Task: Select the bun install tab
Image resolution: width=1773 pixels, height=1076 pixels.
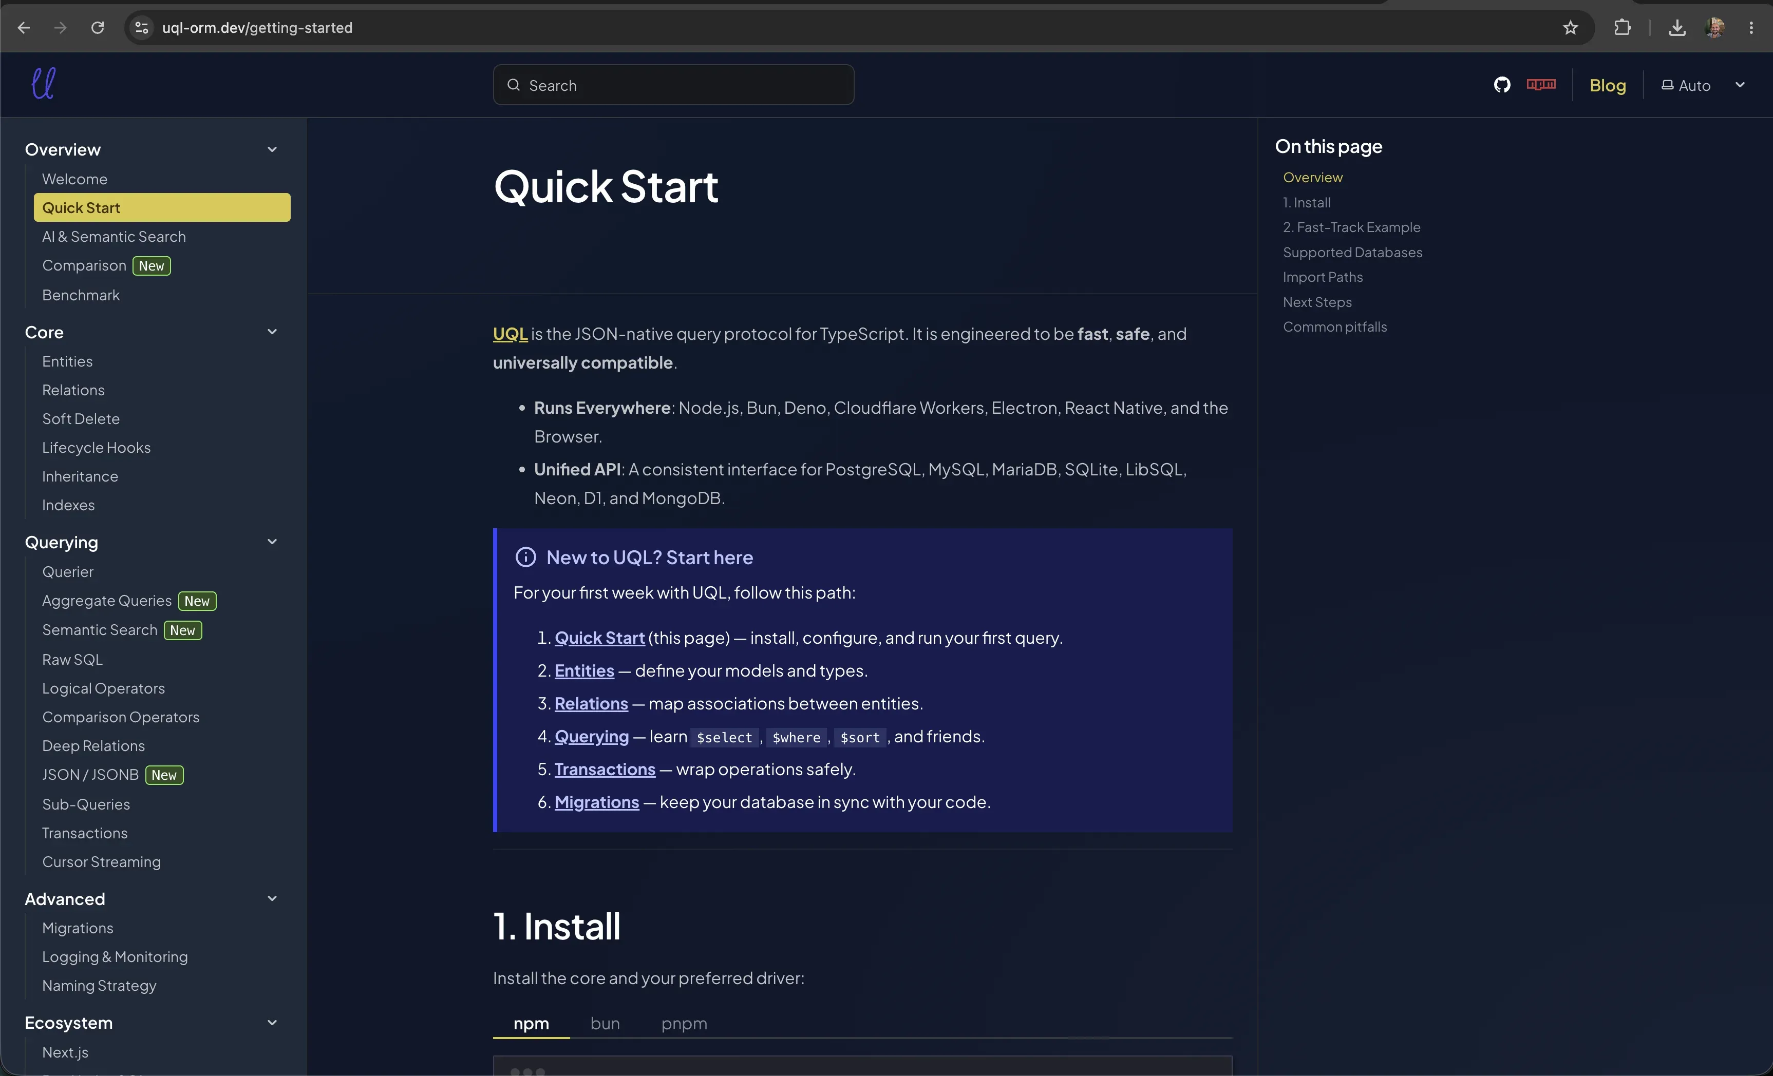Action: point(605,1023)
